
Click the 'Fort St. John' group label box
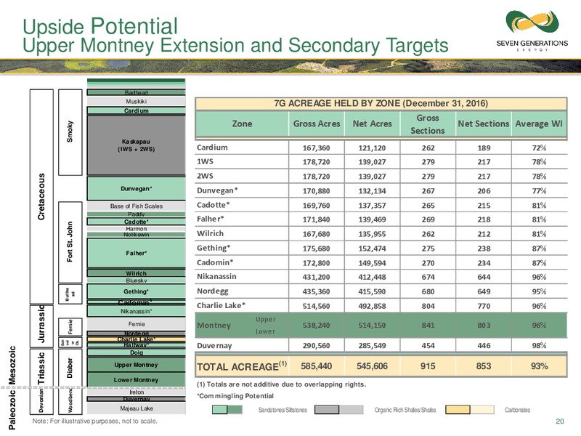70,242
